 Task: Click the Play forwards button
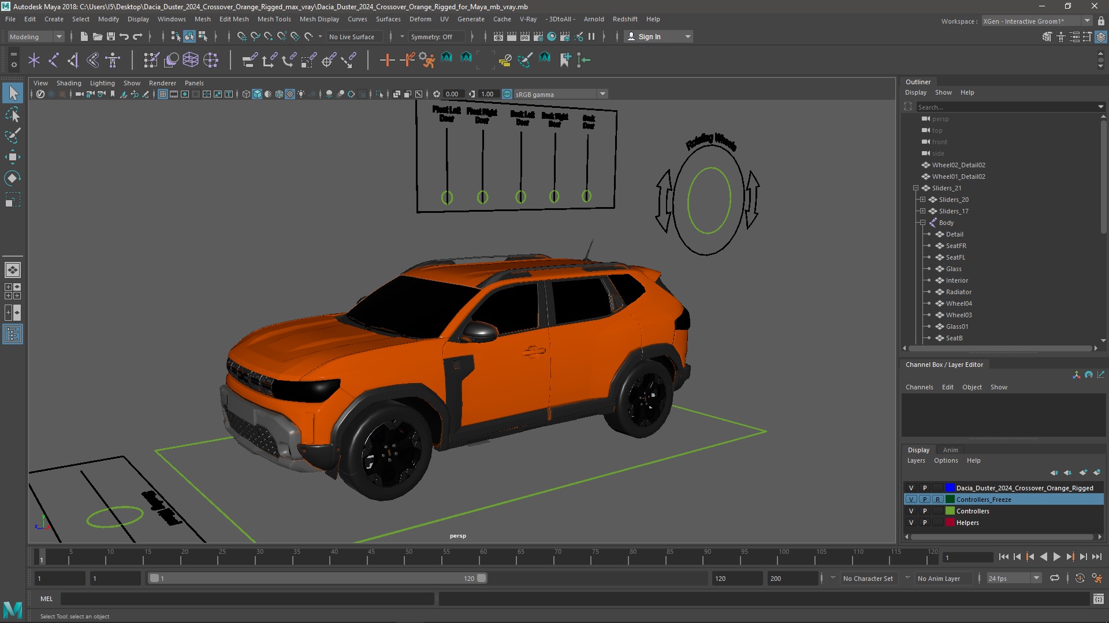tap(1056, 557)
